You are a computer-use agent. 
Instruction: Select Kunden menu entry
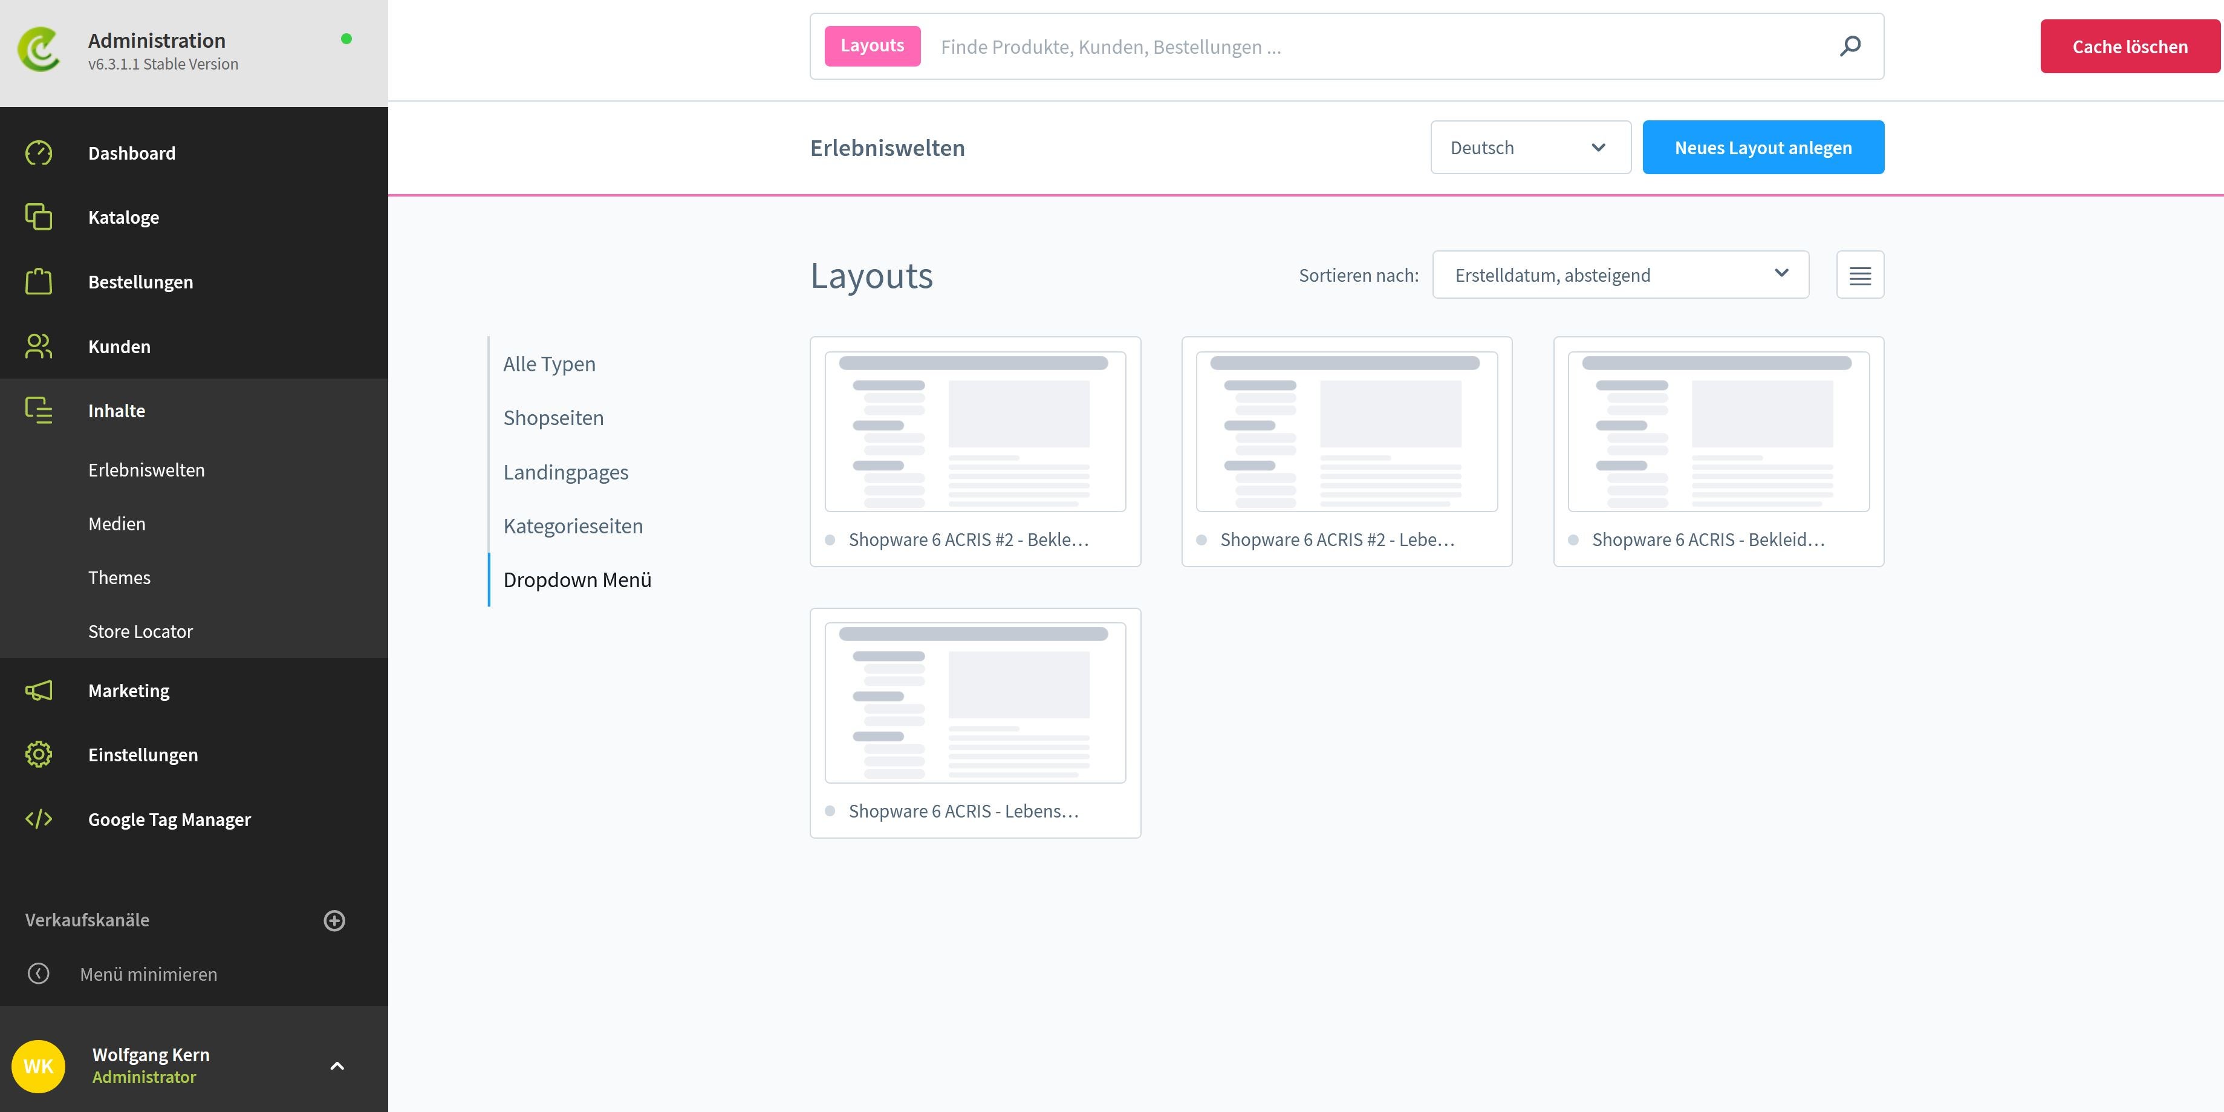point(119,346)
